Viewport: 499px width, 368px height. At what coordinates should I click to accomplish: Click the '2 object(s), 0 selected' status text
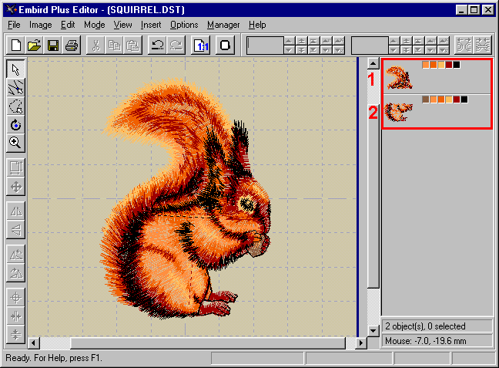point(425,326)
